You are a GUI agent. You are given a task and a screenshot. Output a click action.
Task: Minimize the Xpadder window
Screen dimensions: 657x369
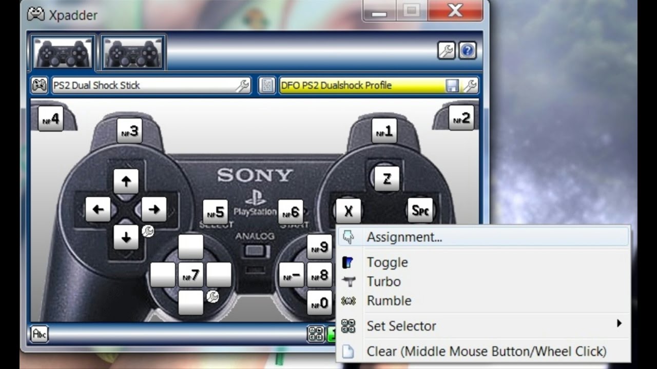379,10
